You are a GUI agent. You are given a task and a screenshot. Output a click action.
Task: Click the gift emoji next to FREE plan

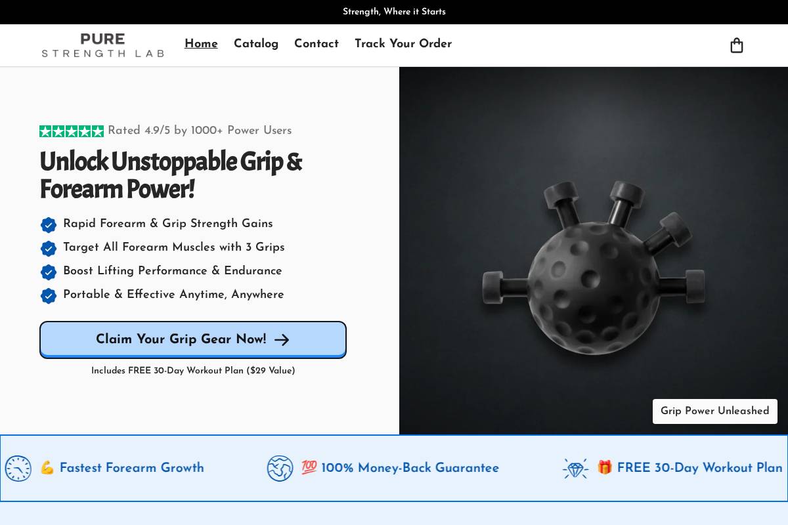click(x=605, y=468)
